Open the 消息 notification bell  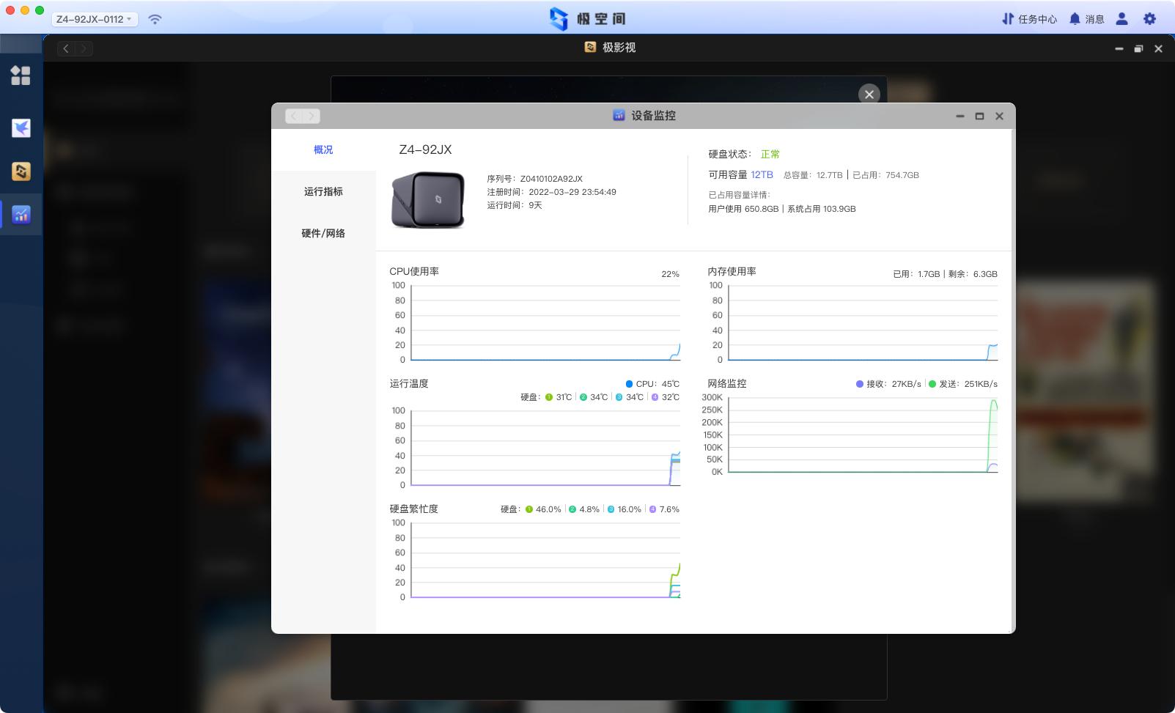pyautogui.click(x=1086, y=19)
